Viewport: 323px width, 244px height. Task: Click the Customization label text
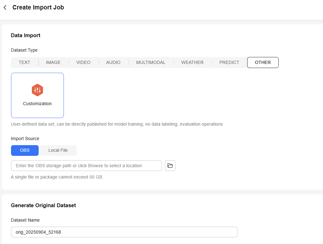pos(37,104)
